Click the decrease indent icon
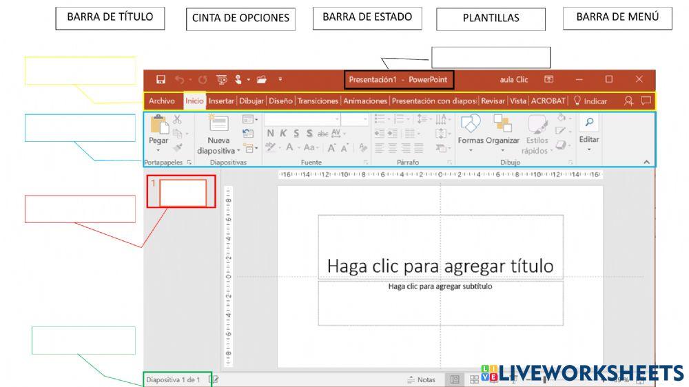This screenshot has height=387, width=689. 379,133
